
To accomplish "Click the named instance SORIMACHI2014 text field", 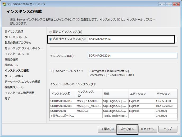I will 133,39.
